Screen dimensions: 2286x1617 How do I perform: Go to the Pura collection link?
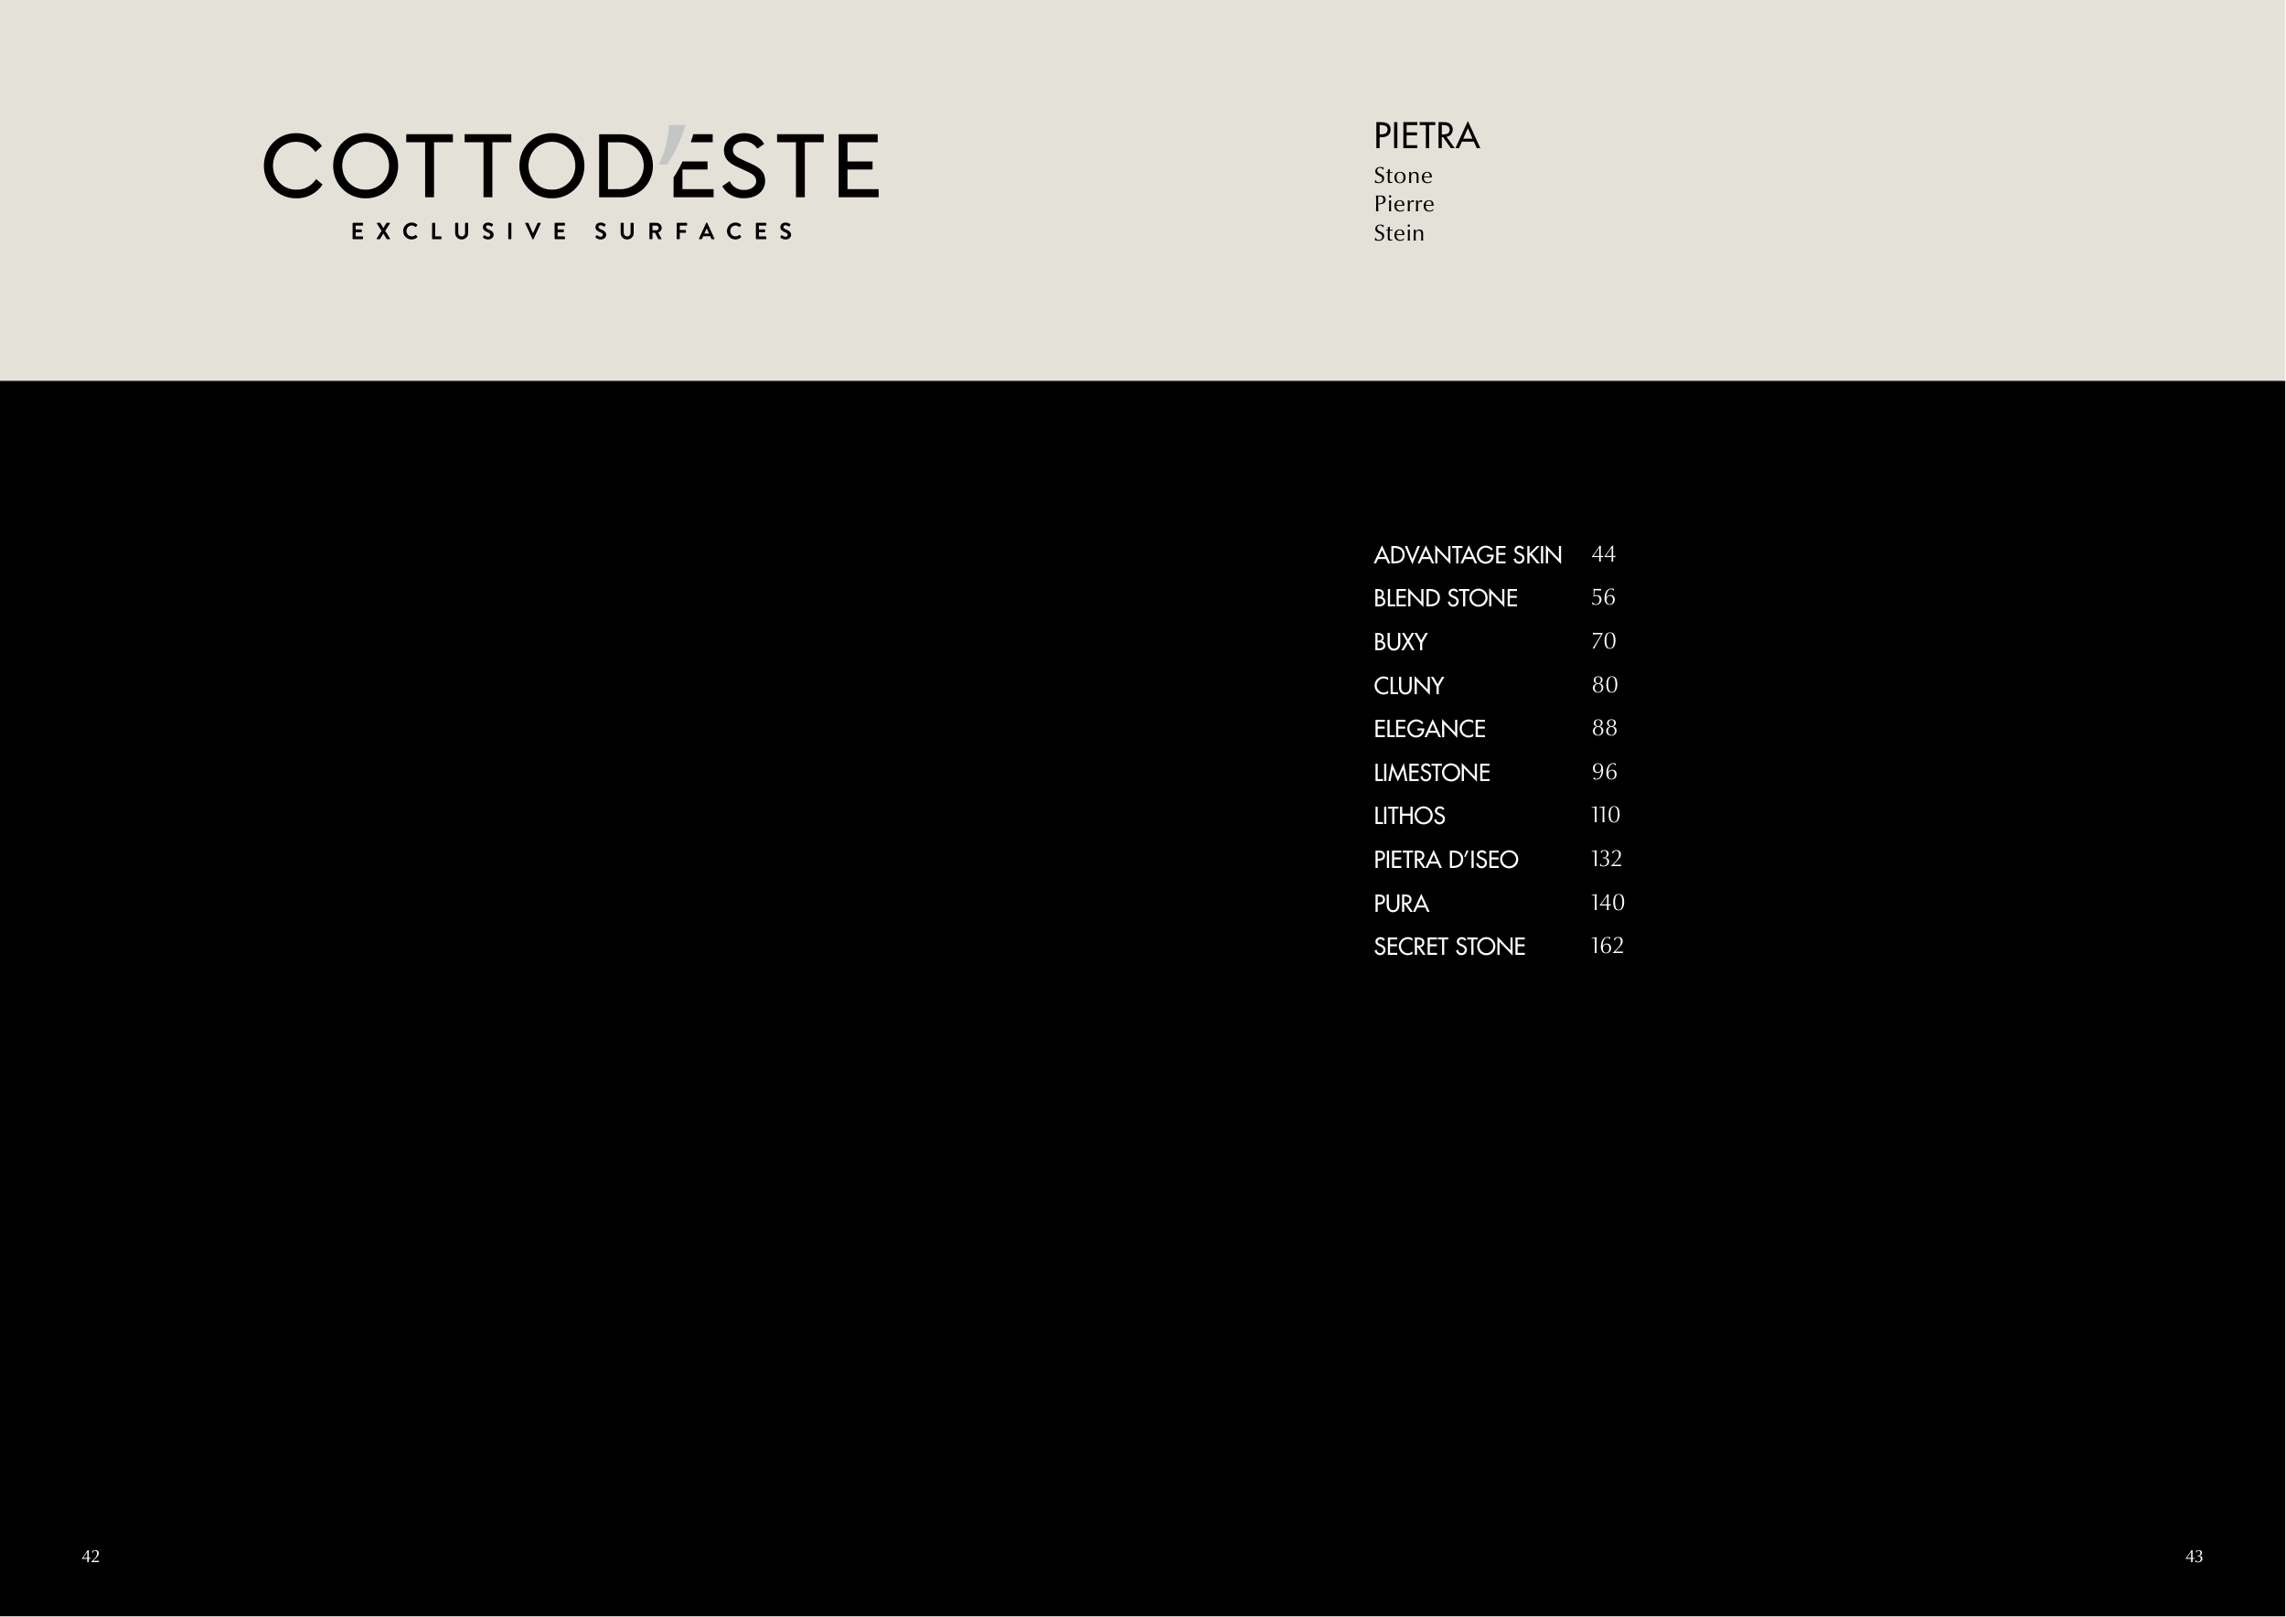[x=1401, y=905]
